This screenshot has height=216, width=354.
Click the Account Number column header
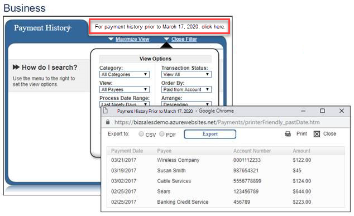252,151
